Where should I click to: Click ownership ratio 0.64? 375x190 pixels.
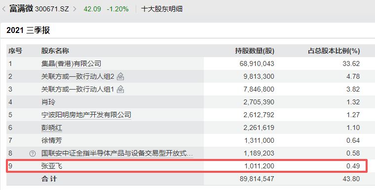tap(353, 140)
